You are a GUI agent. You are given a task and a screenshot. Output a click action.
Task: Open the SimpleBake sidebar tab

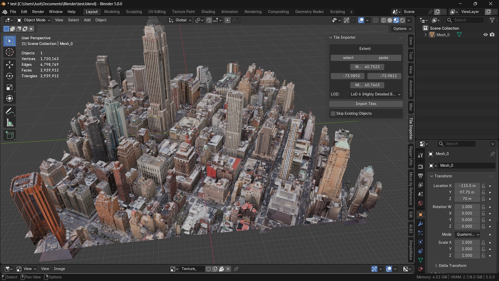[x=411, y=250]
